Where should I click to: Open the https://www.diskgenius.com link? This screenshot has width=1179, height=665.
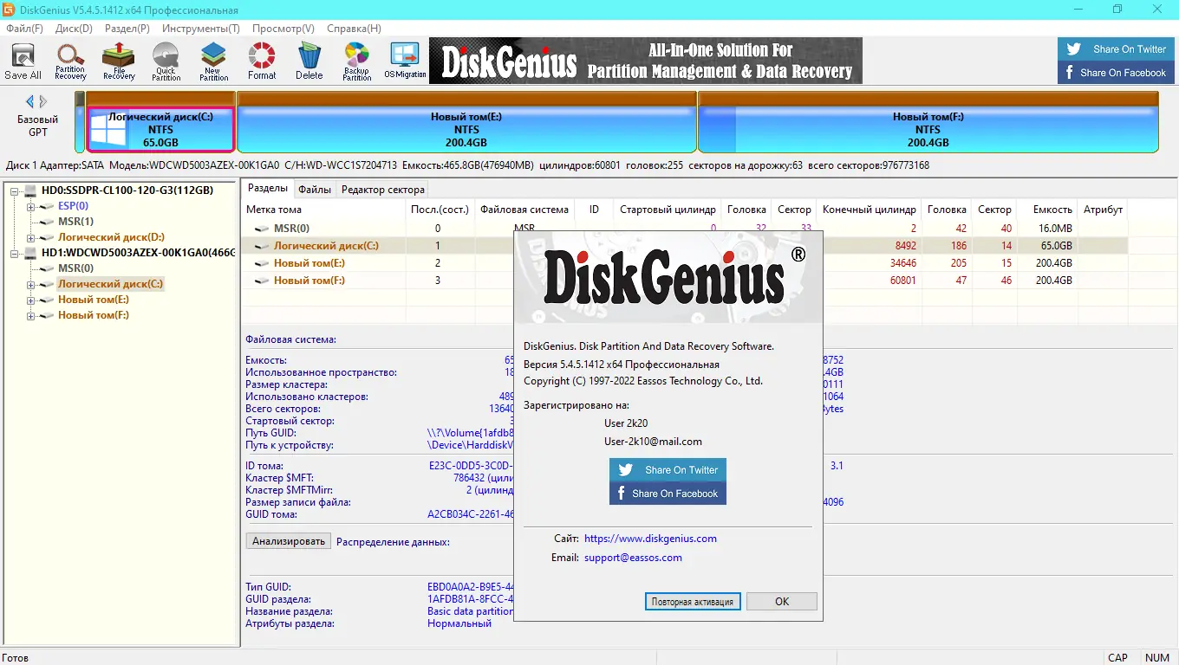[650, 539]
